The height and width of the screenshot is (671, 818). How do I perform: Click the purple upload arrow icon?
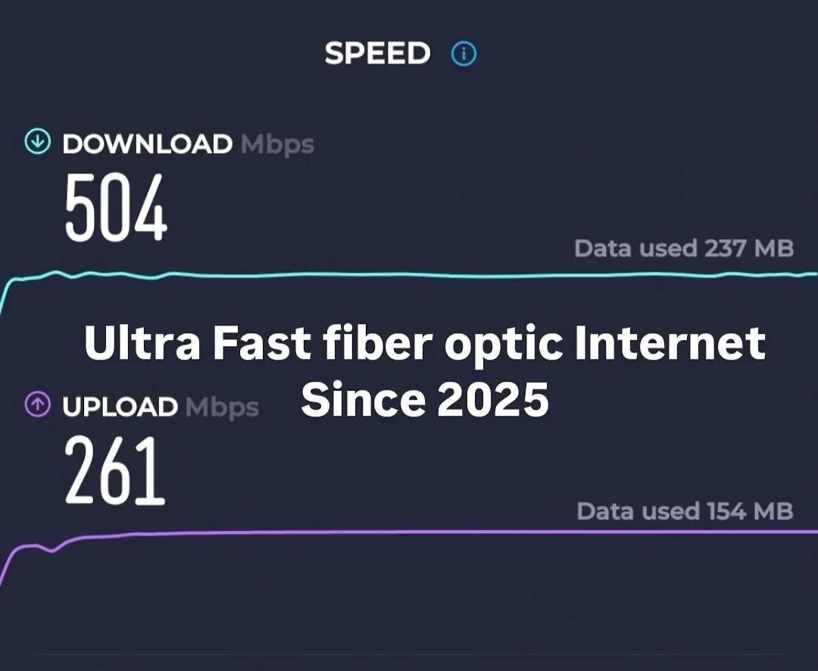click(38, 404)
